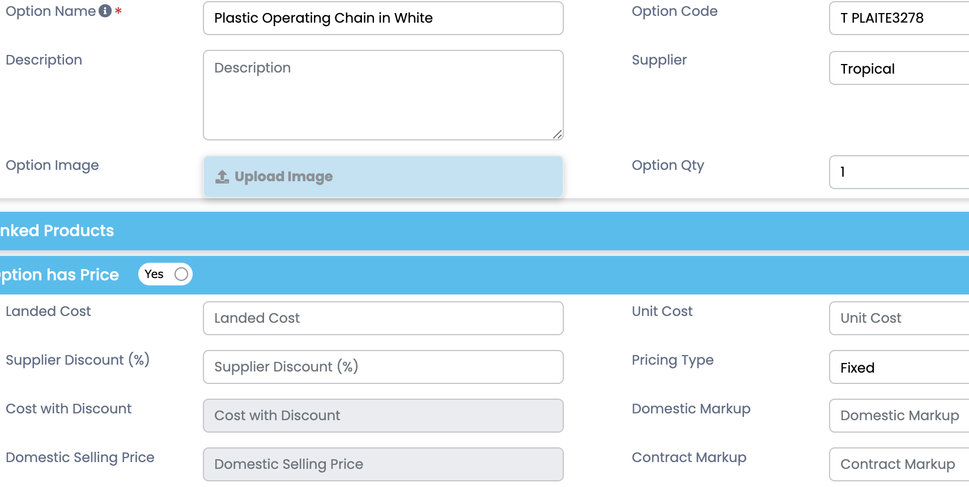Viewport: 969px width, 487px height.
Task: Click the info icon beside Option Name
Action: tap(105, 11)
